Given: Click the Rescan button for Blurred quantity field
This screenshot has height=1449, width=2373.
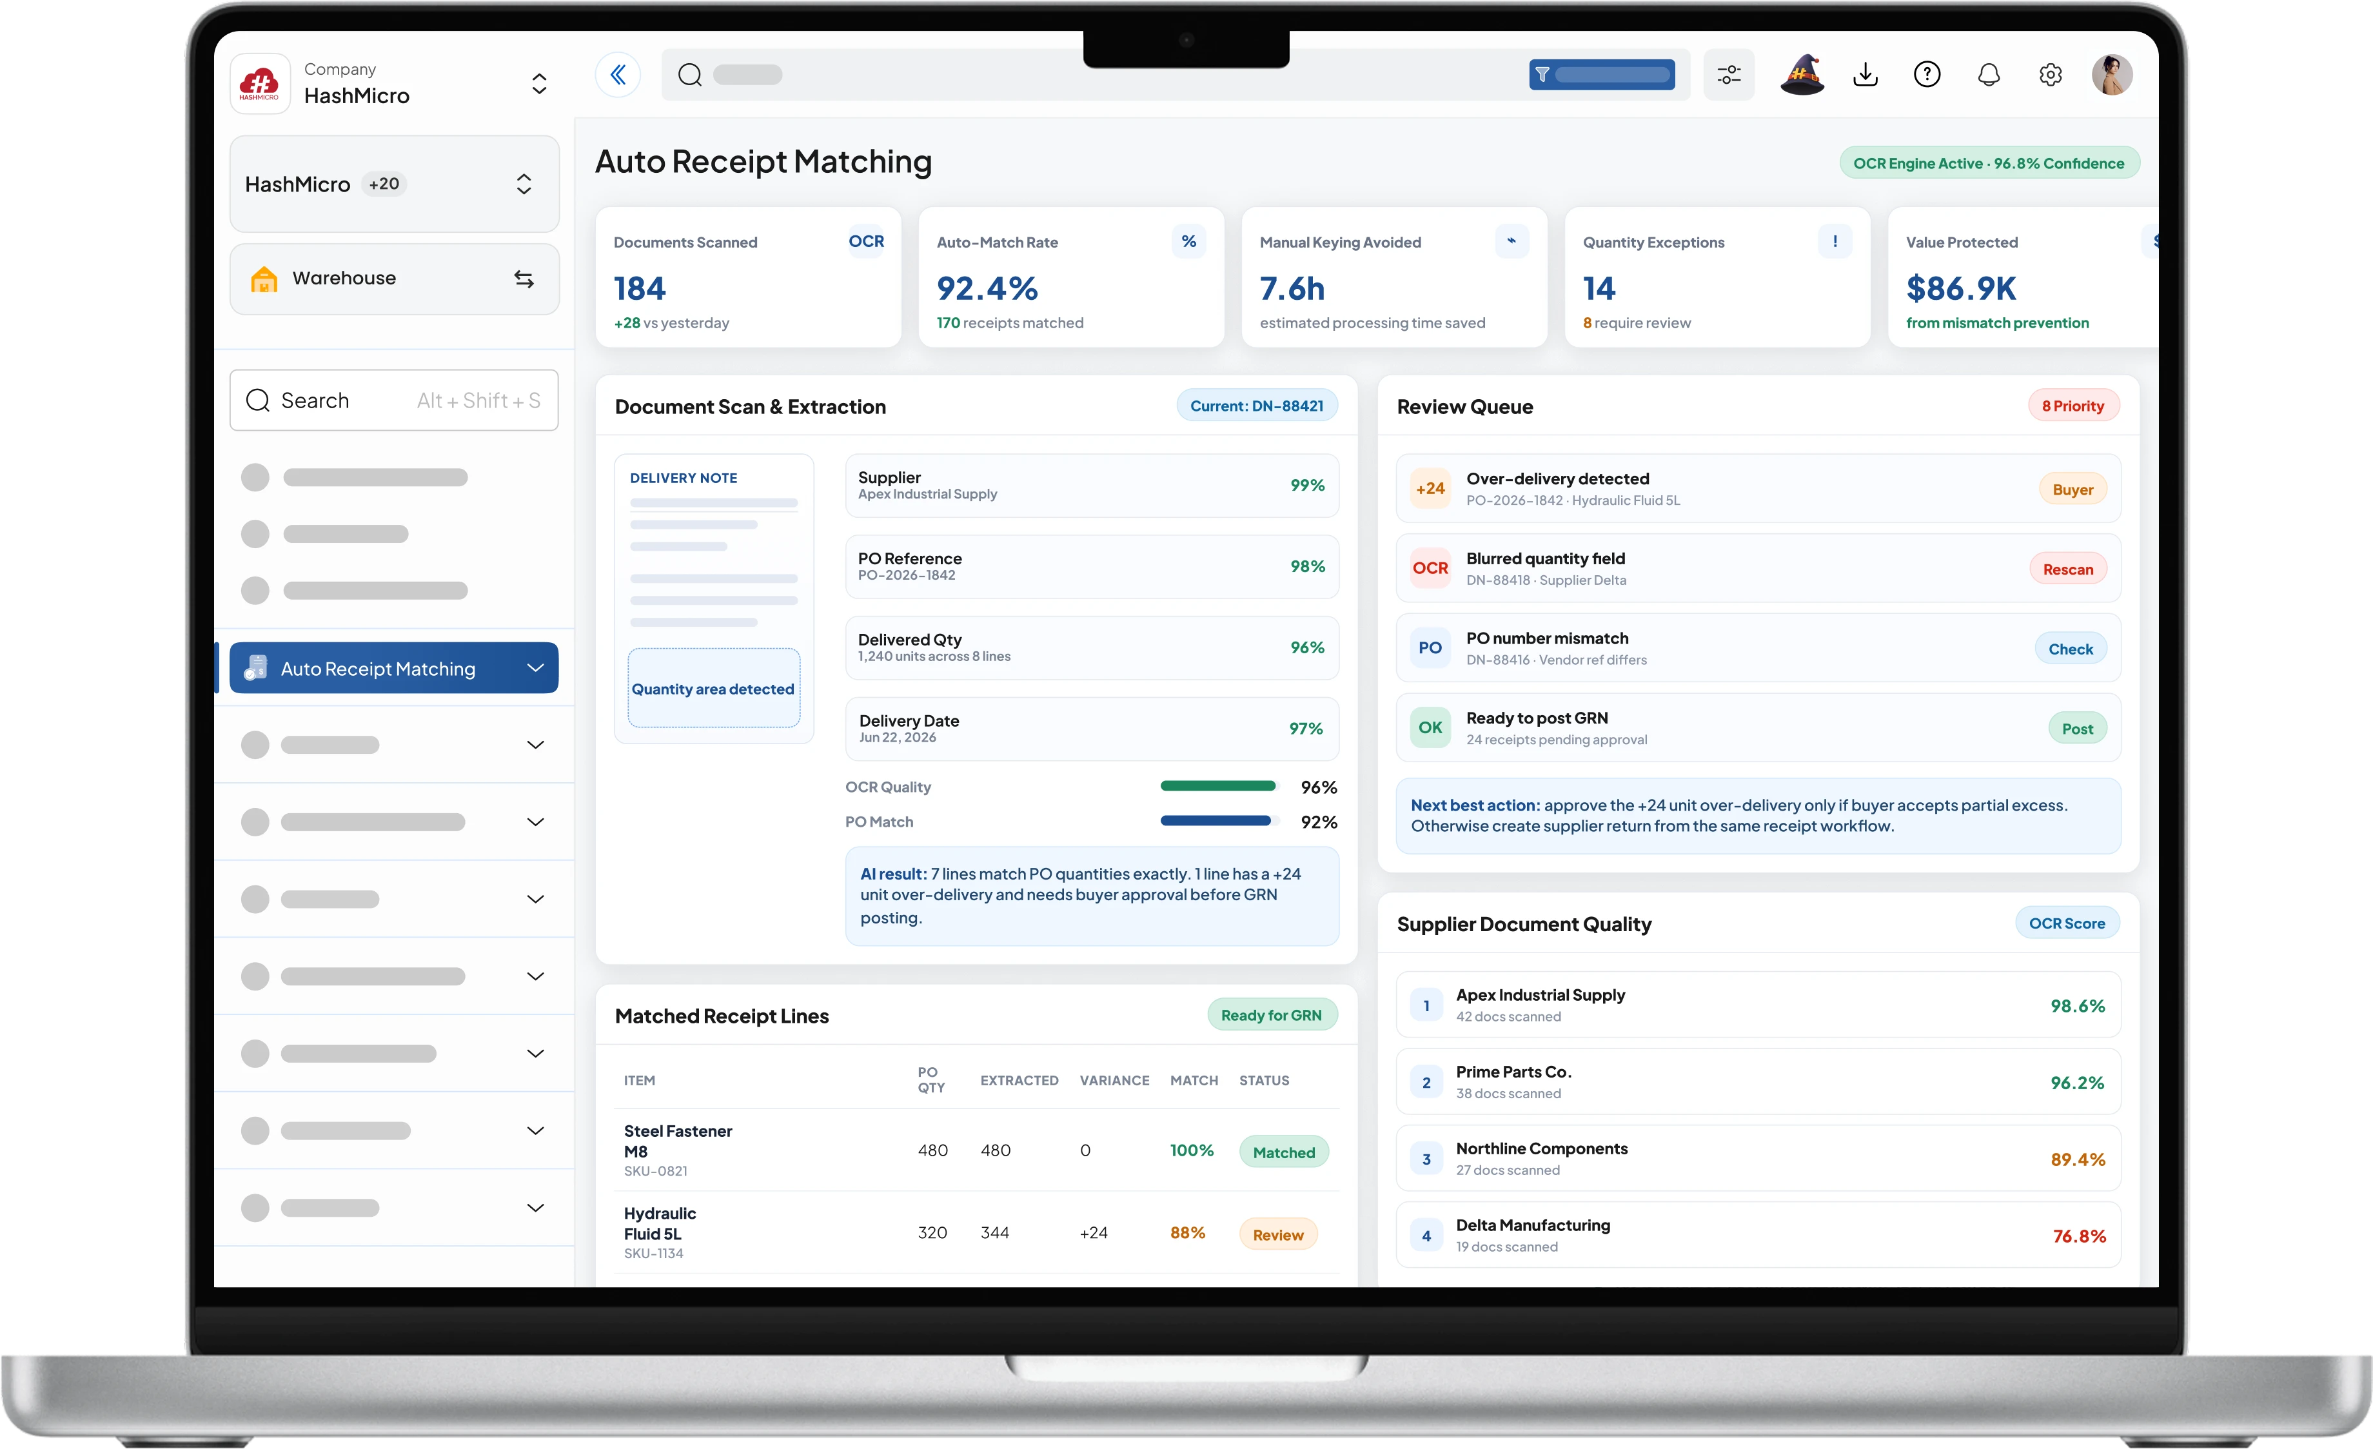Looking at the screenshot, I should (2068, 569).
